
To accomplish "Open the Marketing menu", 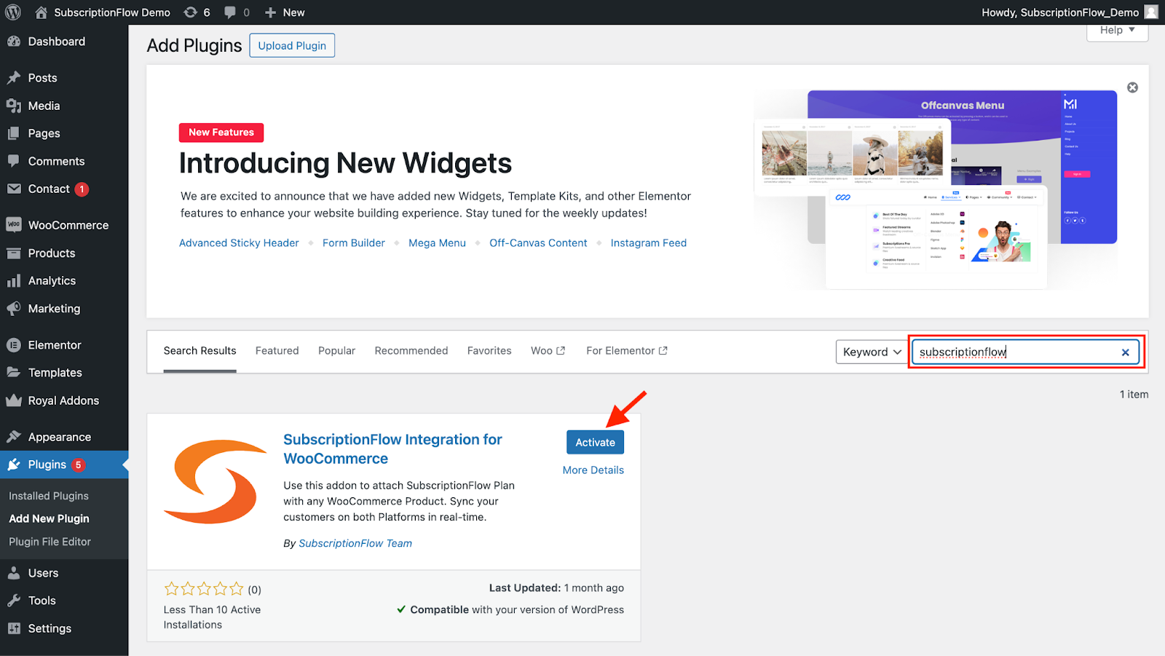I will pyautogui.click(x=64, y=309).
